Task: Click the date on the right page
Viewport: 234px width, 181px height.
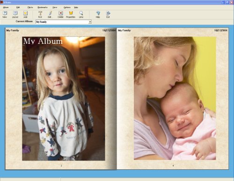Action: (221, 30)
